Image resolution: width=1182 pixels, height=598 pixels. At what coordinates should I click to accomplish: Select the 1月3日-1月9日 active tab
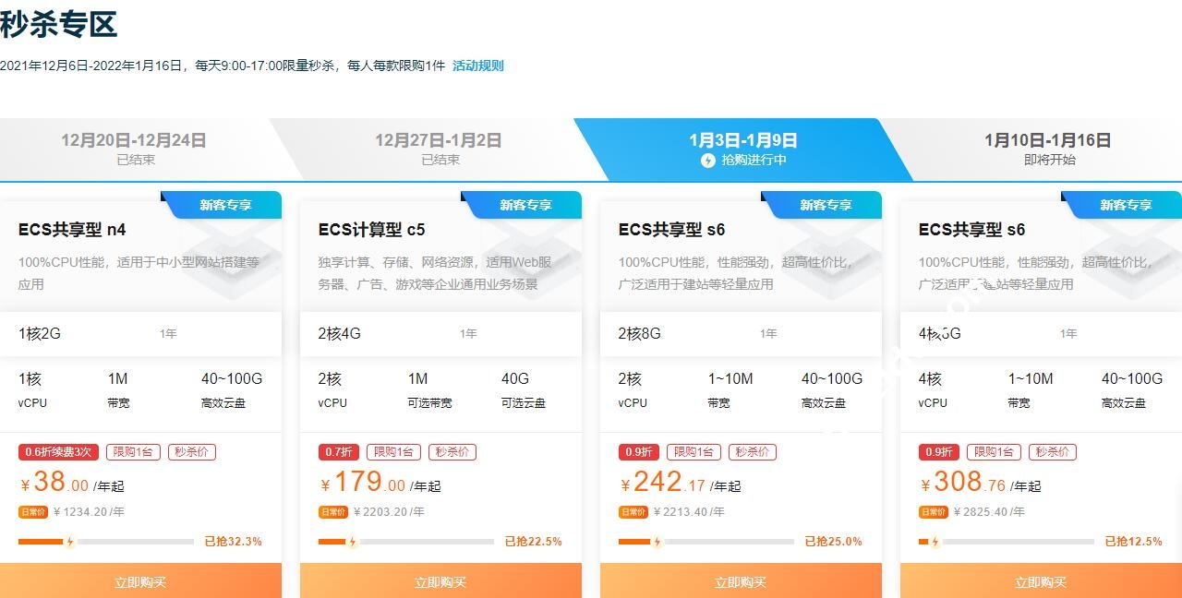pos(743,149)
